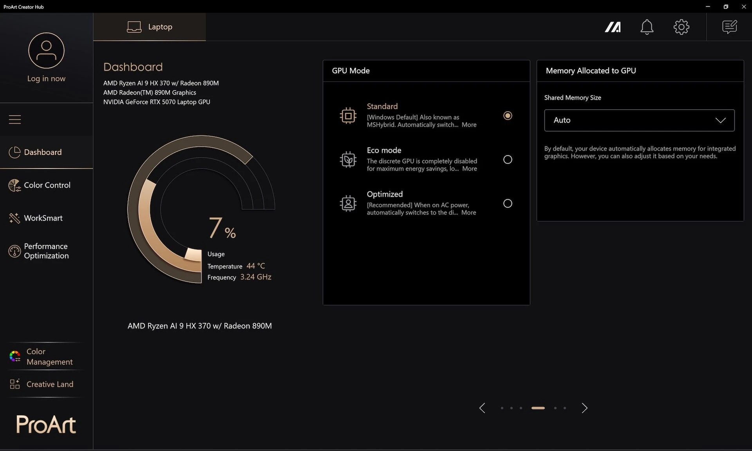Select Optimized GPU mode radio button
Image resolution: width=752 pixels, height=451 pixels.
click(508, 203)
